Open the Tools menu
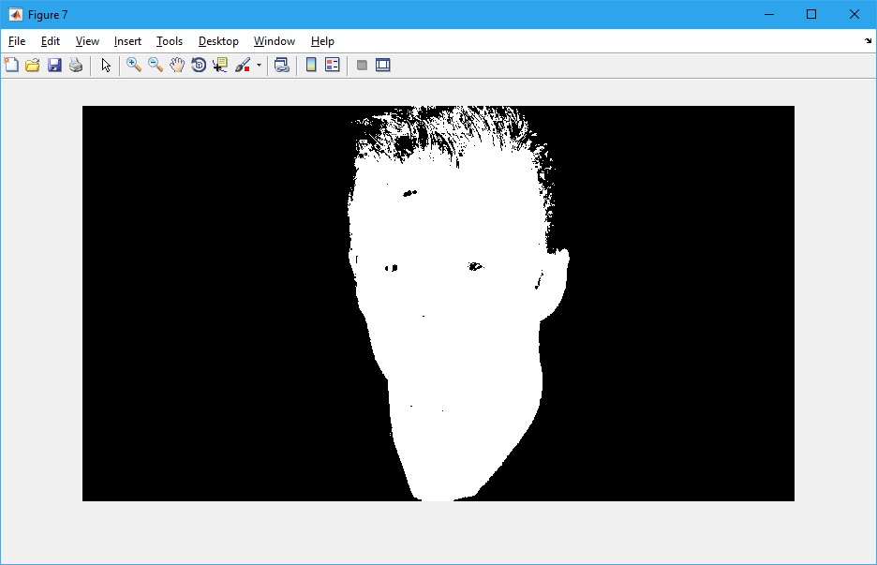This screenshot has height=565, width=877. point(170,41)
